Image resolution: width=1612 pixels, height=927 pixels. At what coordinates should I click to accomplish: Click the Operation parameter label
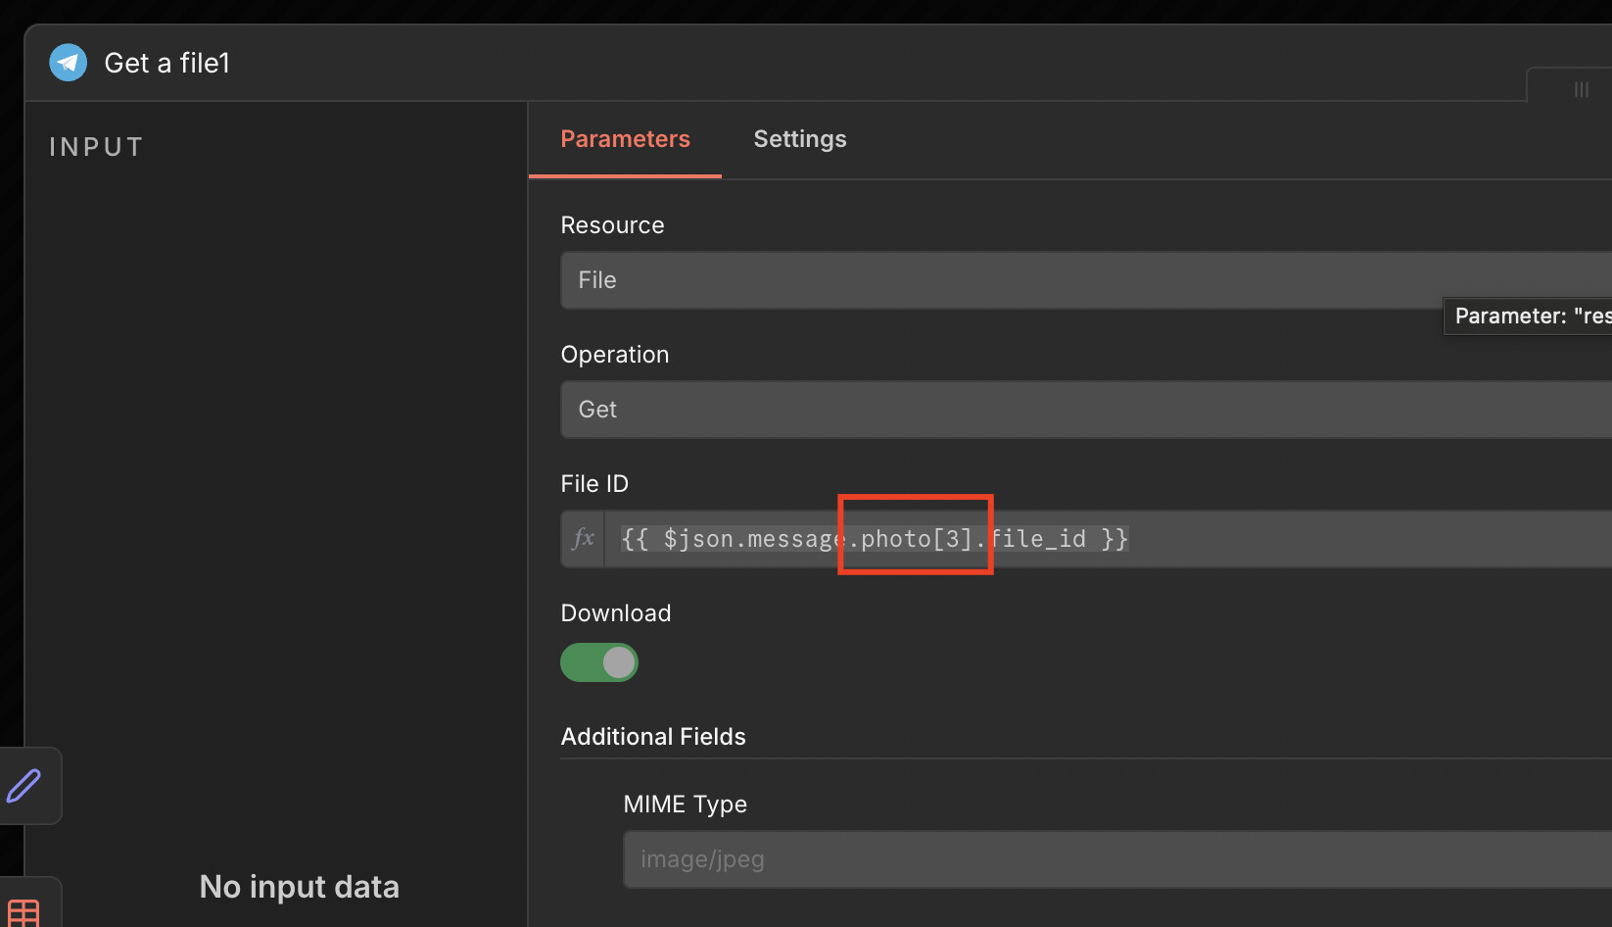pyautogui.click(x=614, y=355)
